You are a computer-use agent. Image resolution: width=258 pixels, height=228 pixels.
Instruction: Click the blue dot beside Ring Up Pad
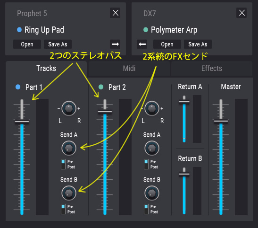[x=19, y=30]
